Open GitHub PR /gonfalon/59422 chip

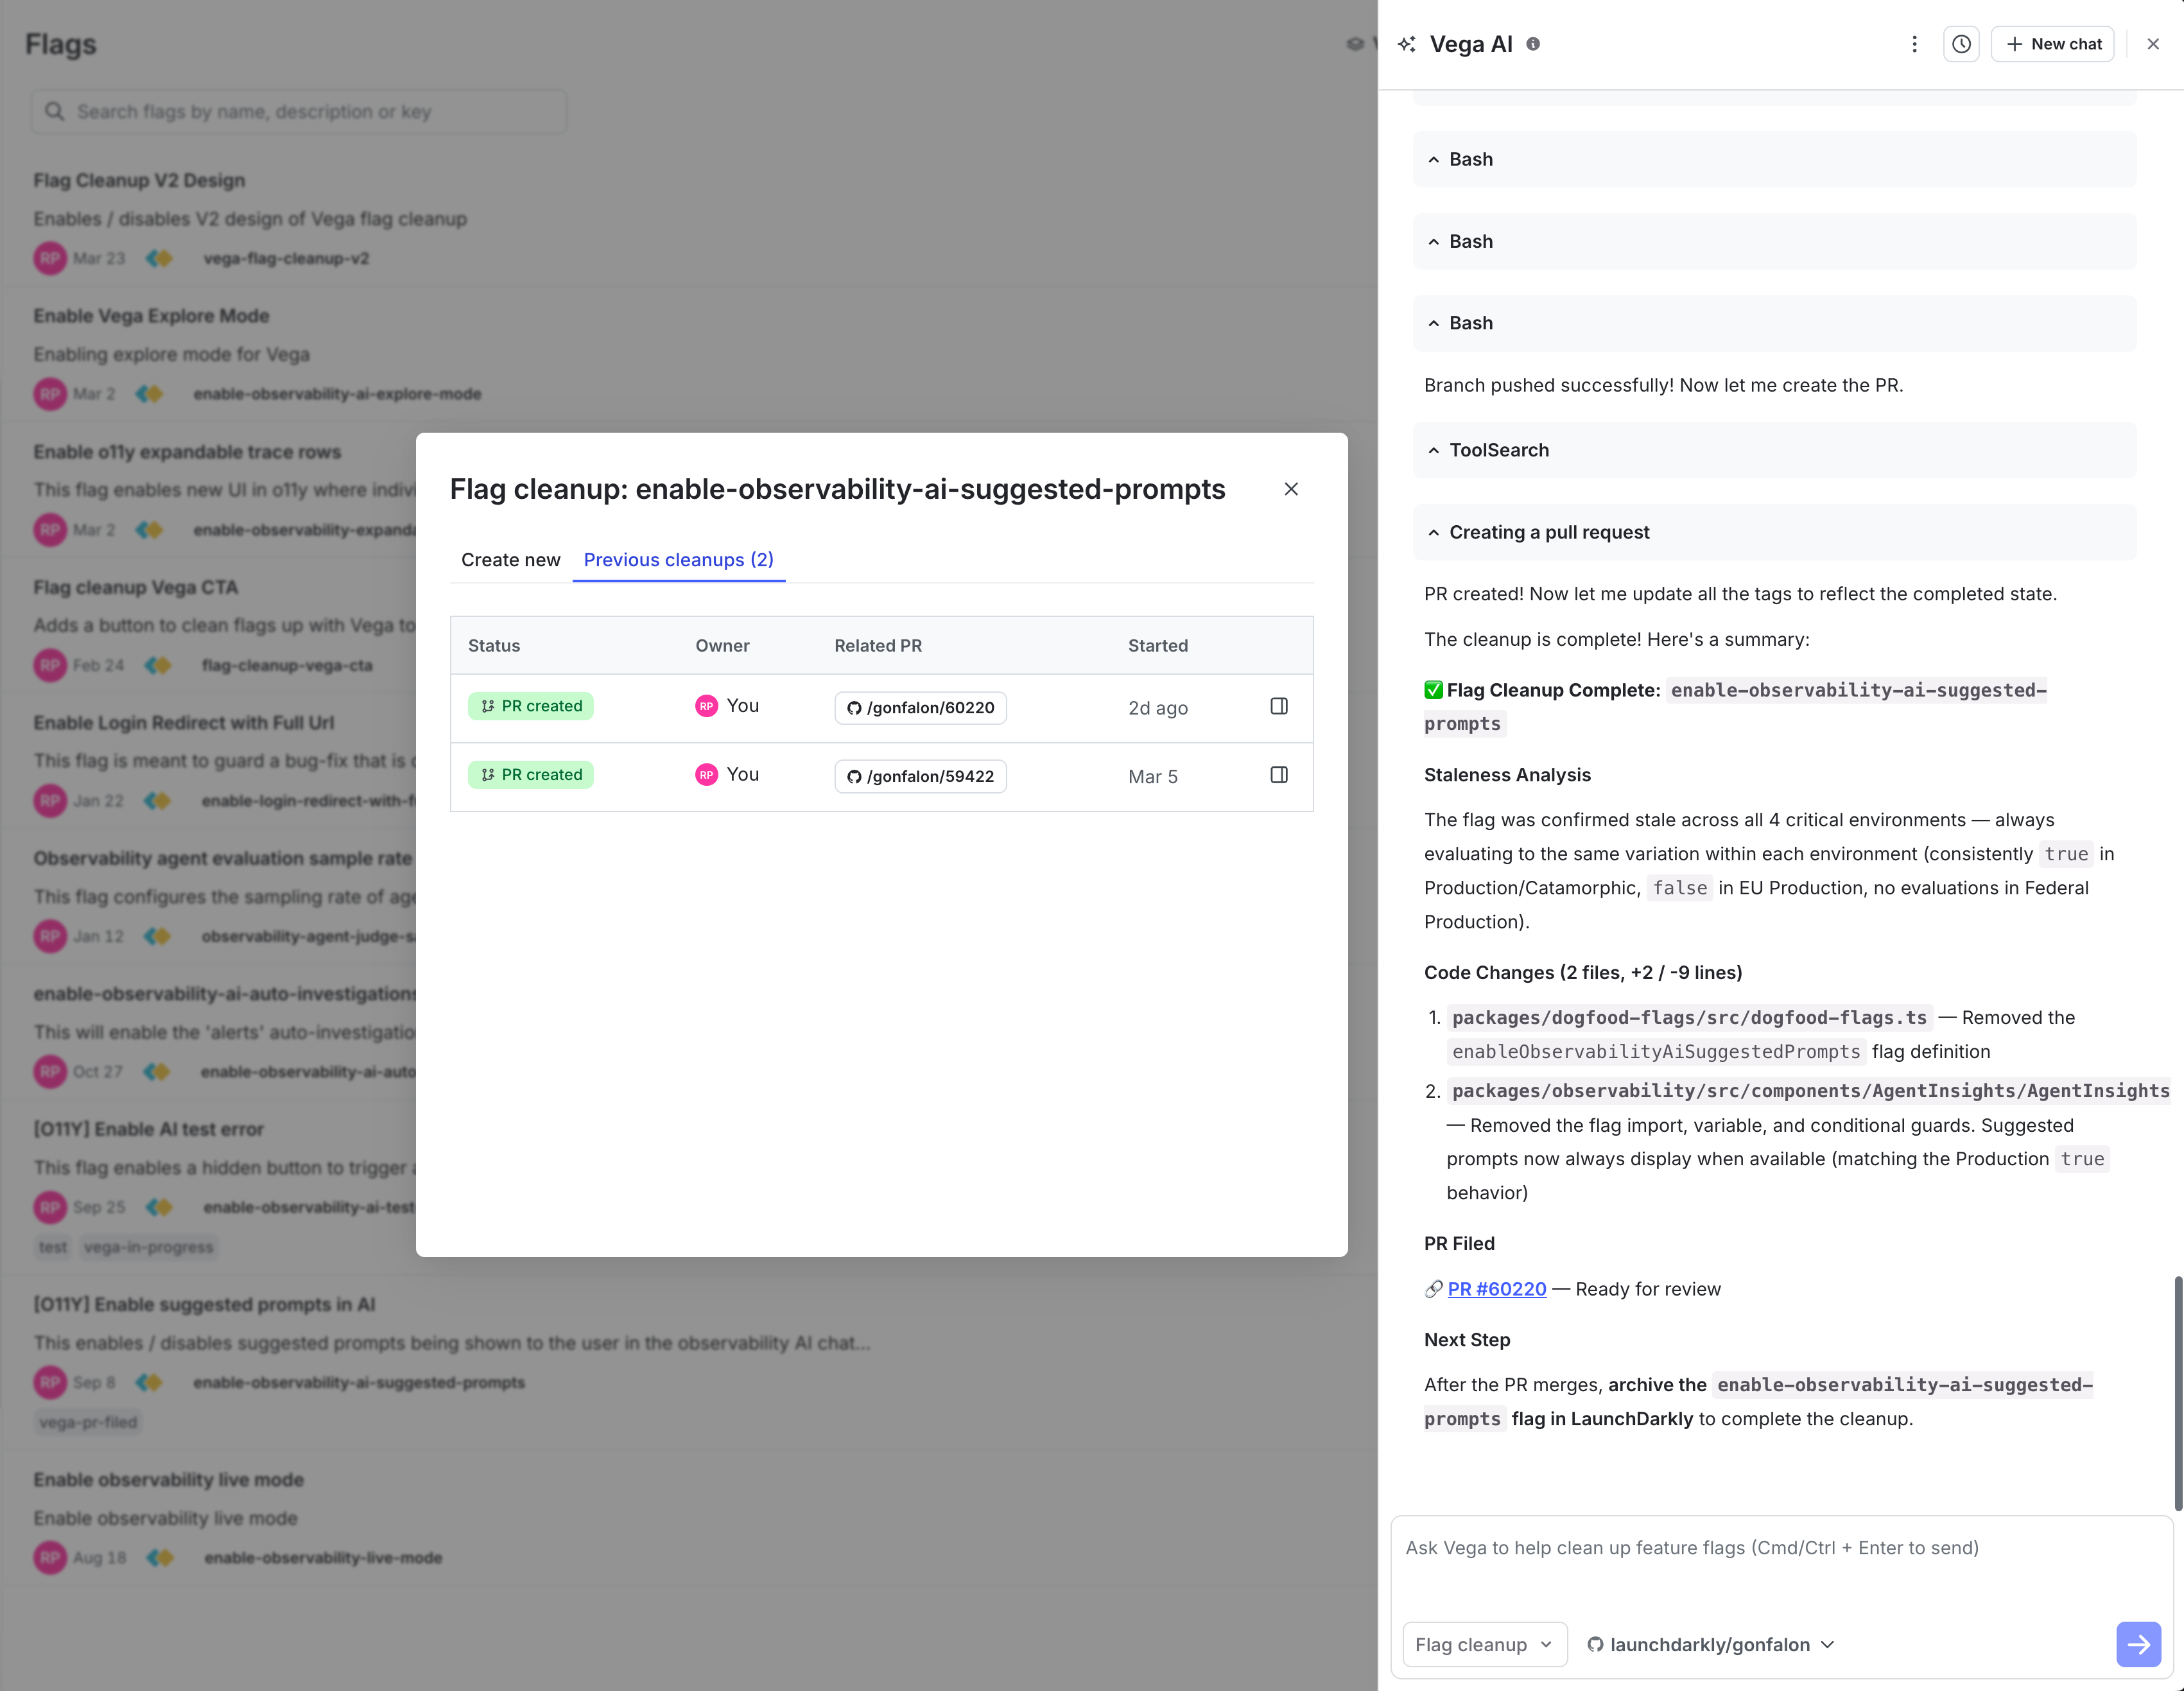[920, 776]
